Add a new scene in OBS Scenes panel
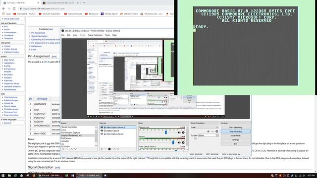The image size is (317, 178). 63,149
